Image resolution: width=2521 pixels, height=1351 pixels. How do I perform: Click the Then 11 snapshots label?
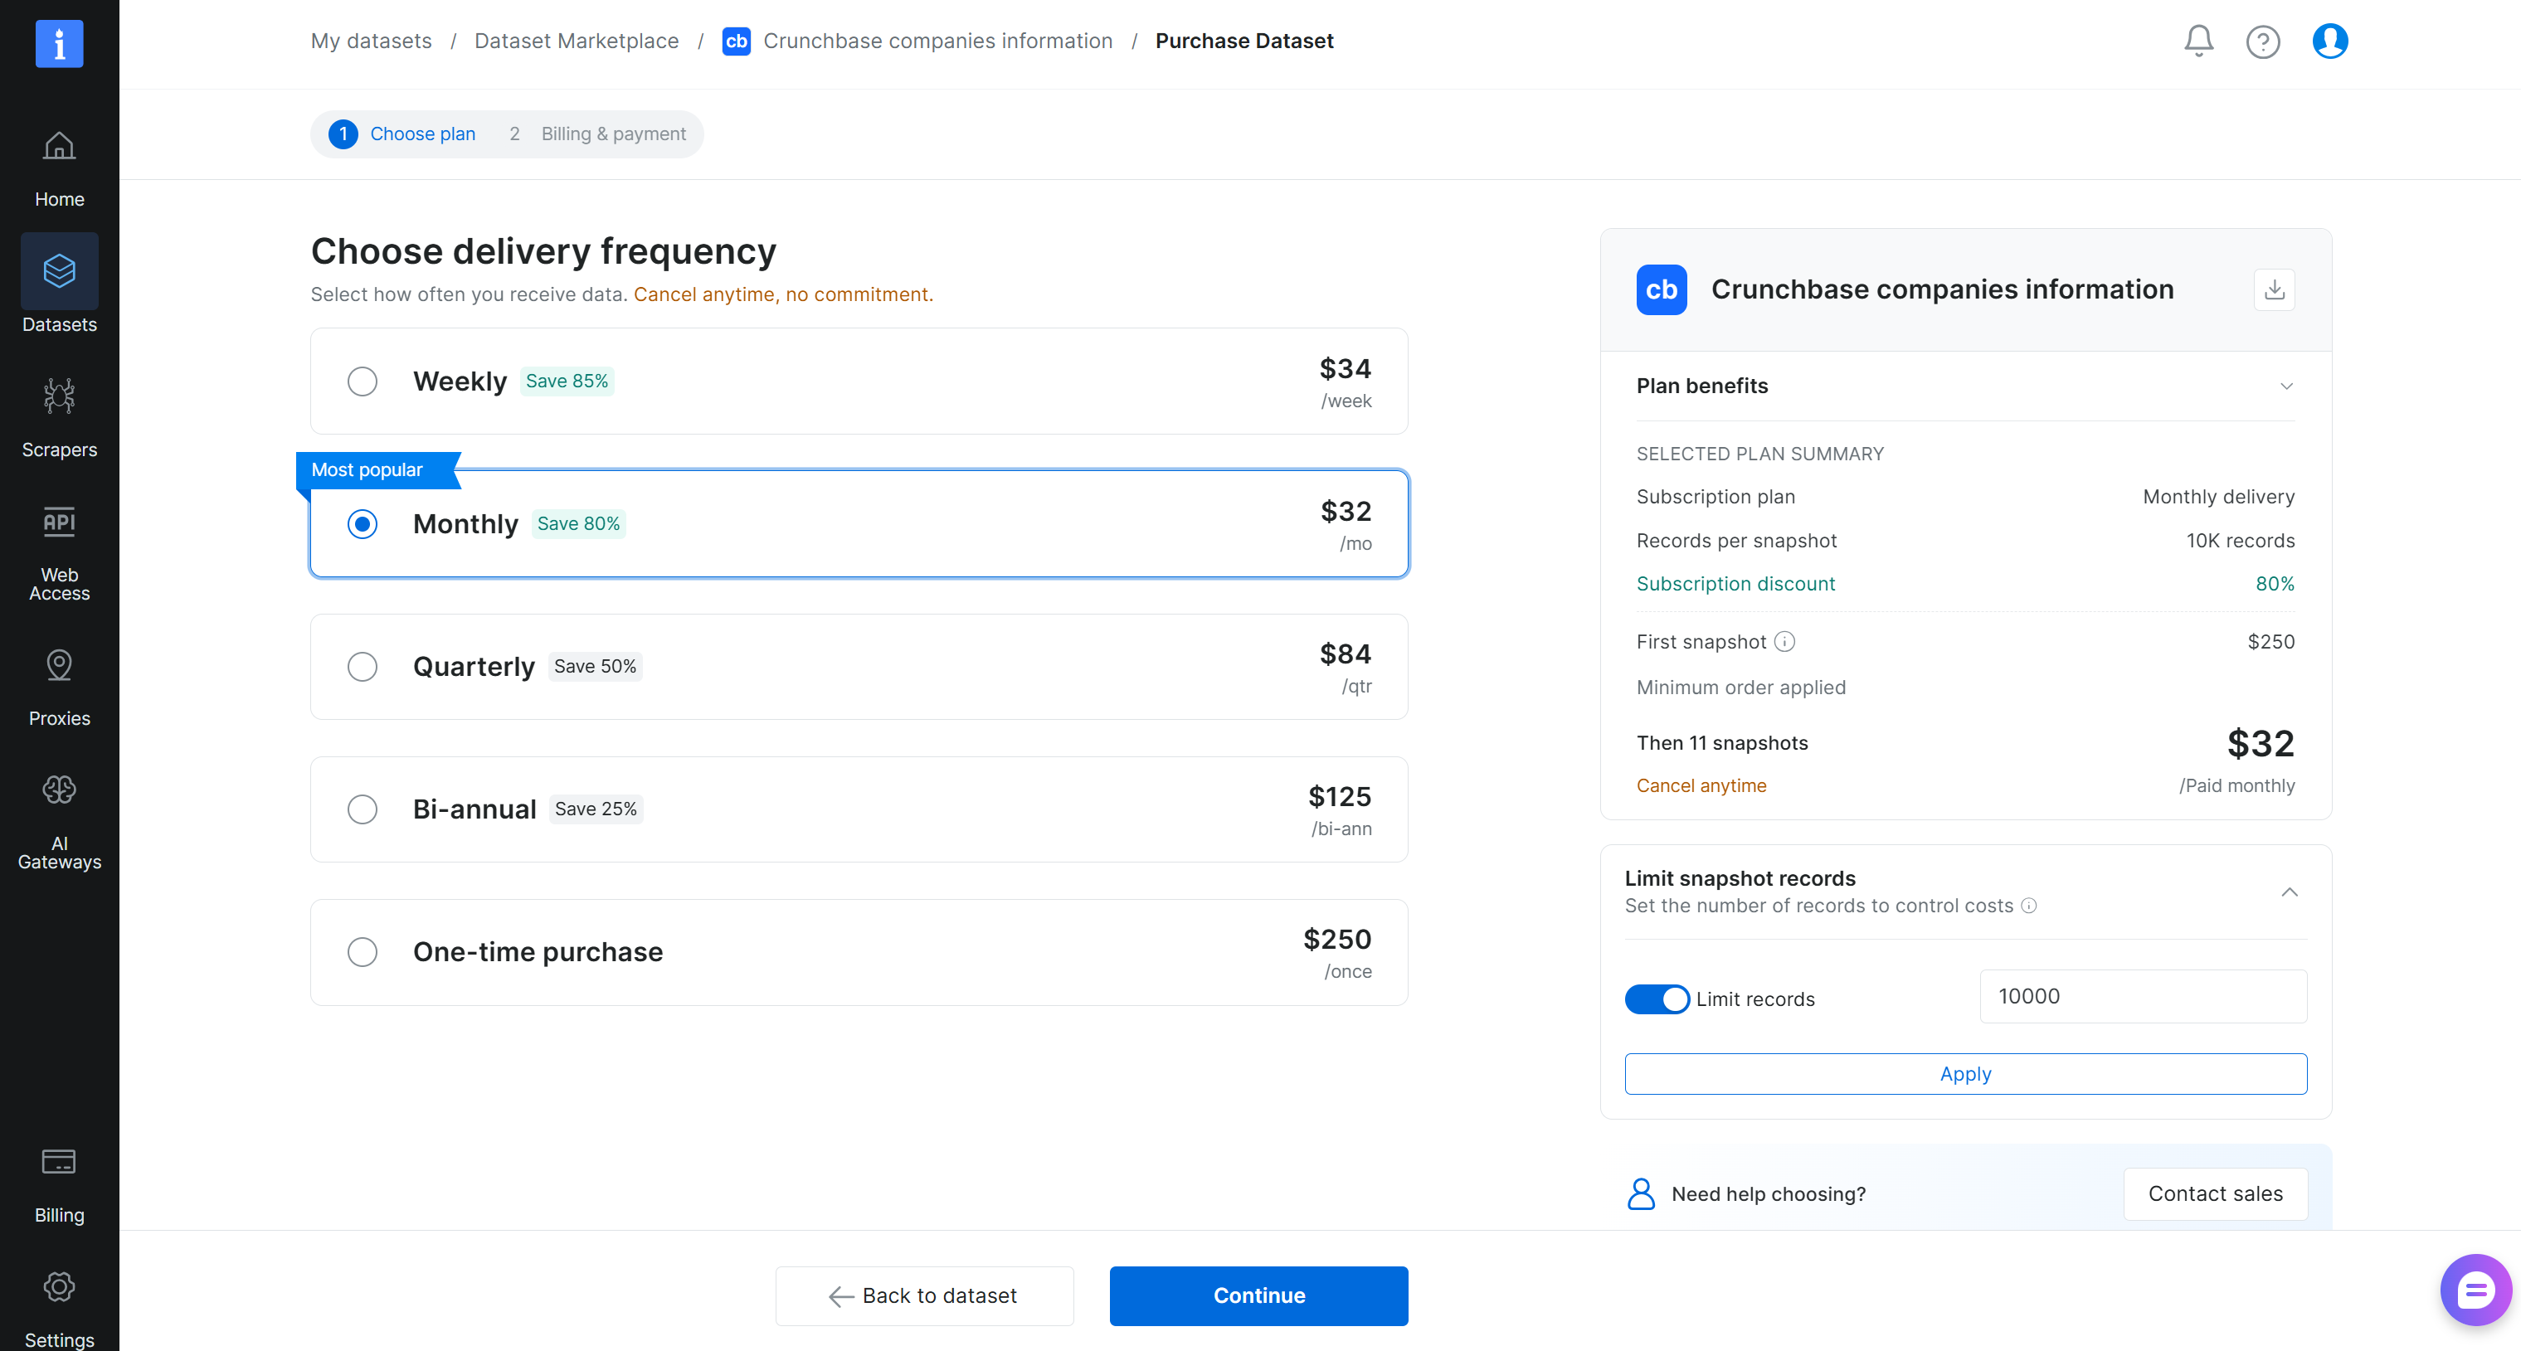pos(1722,743)
